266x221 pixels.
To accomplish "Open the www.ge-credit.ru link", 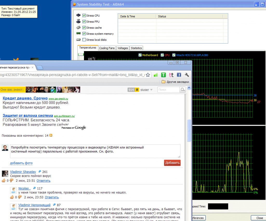I will coord(58,99).
